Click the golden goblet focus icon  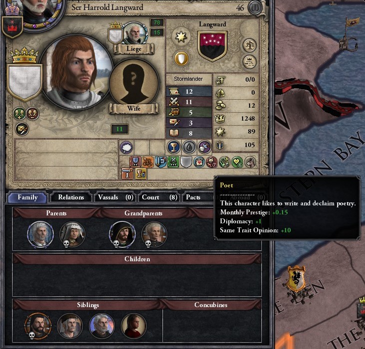pyautogui.click(x=173, y=147)
